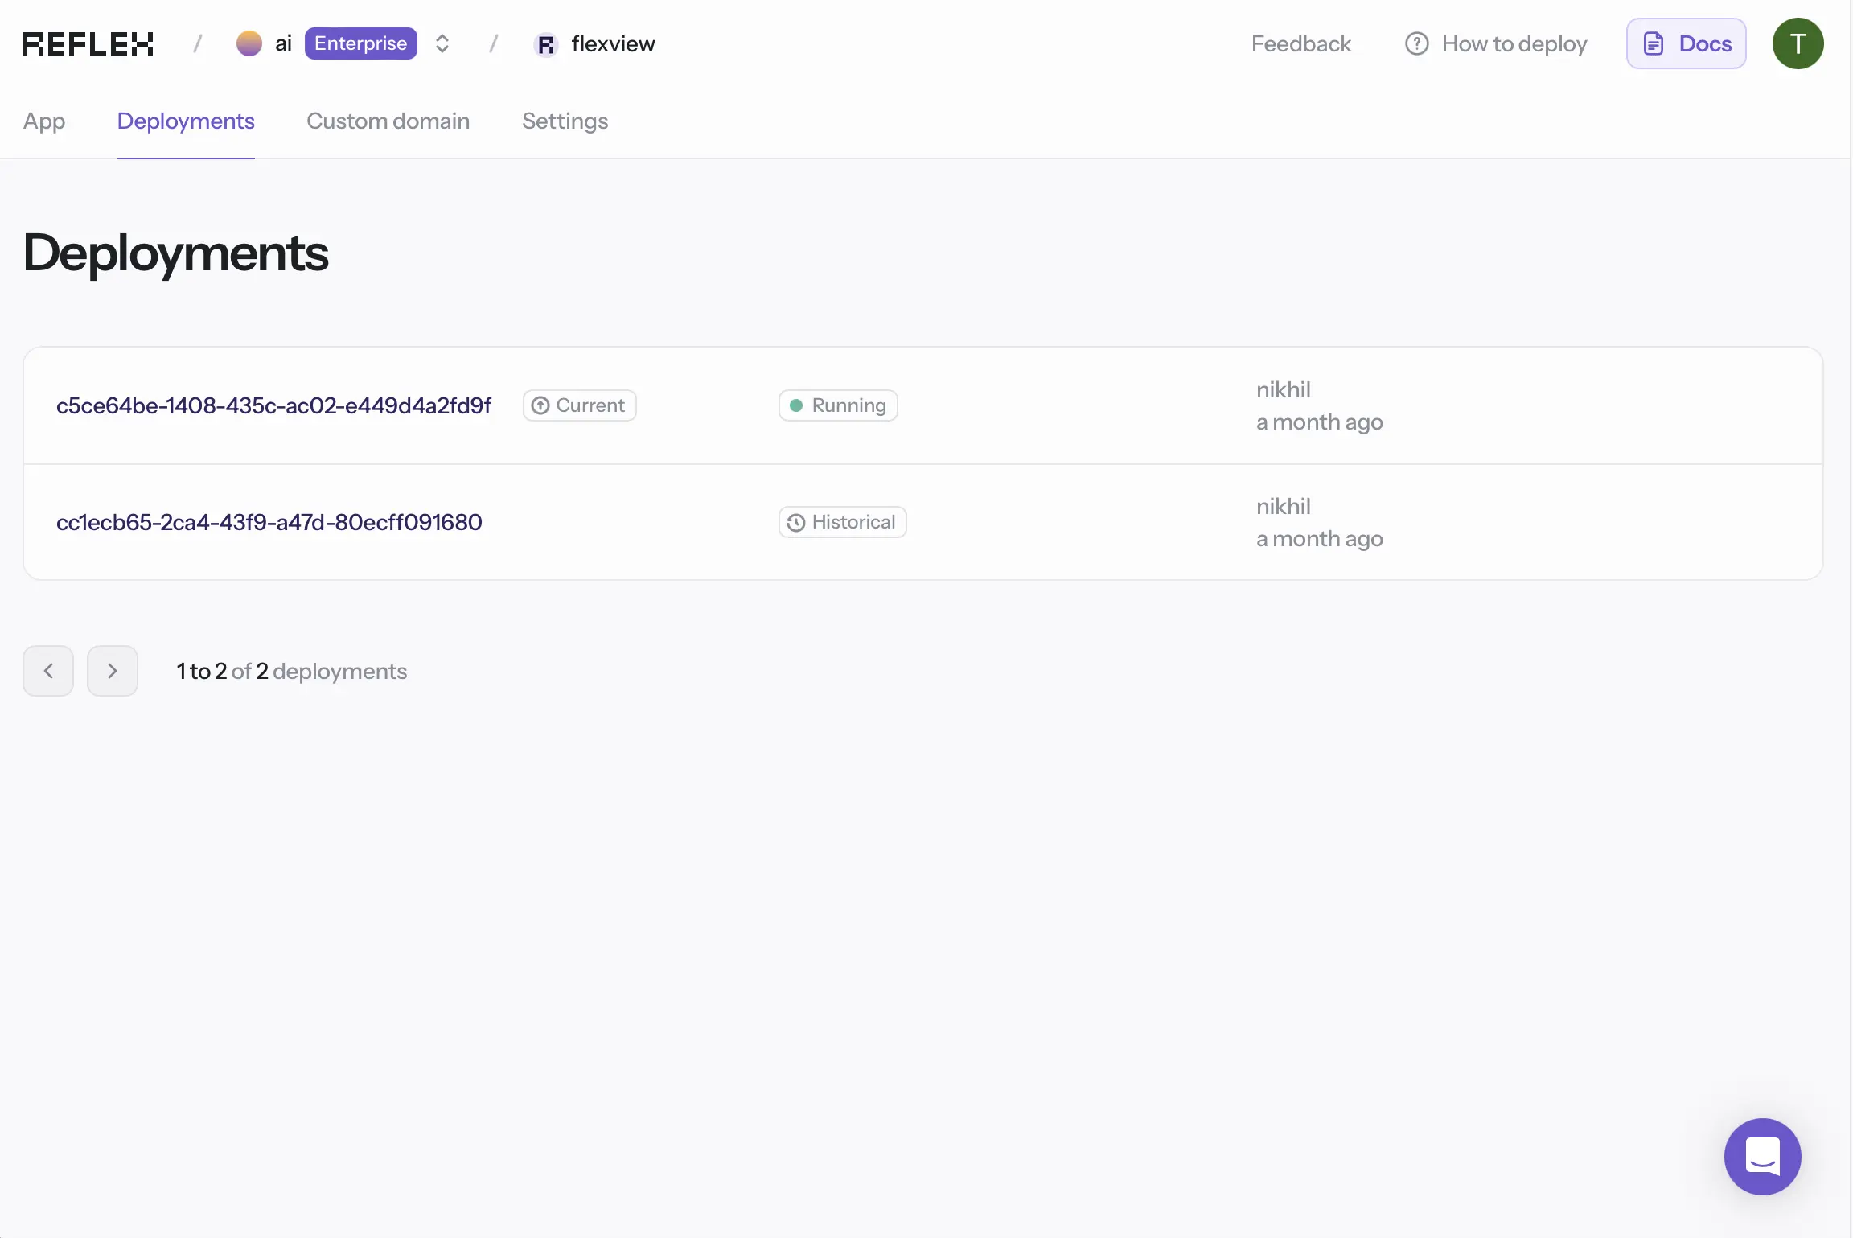Open the user avatar T menu

coord(1798,43)
